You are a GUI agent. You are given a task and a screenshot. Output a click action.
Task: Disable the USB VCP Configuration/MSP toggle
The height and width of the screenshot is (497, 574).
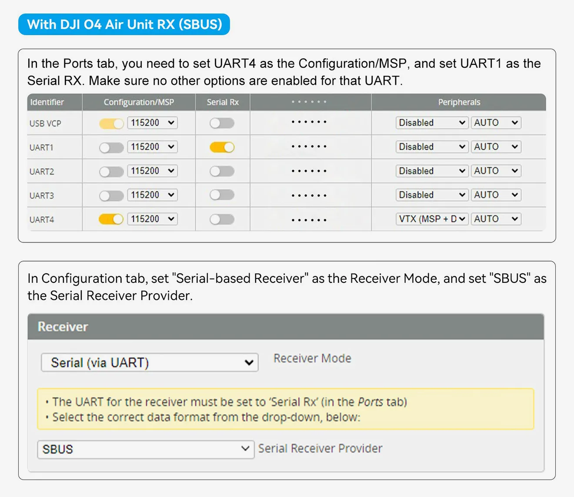111,123
